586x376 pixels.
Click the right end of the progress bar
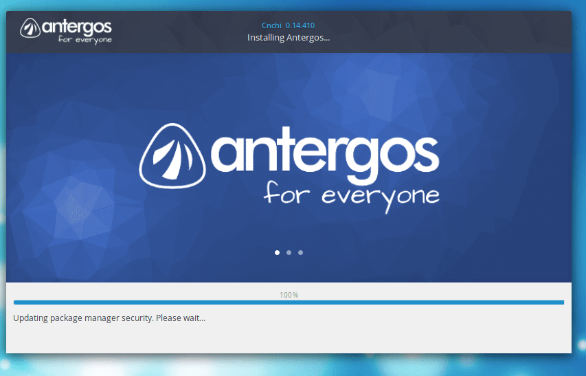click(560, 302)
